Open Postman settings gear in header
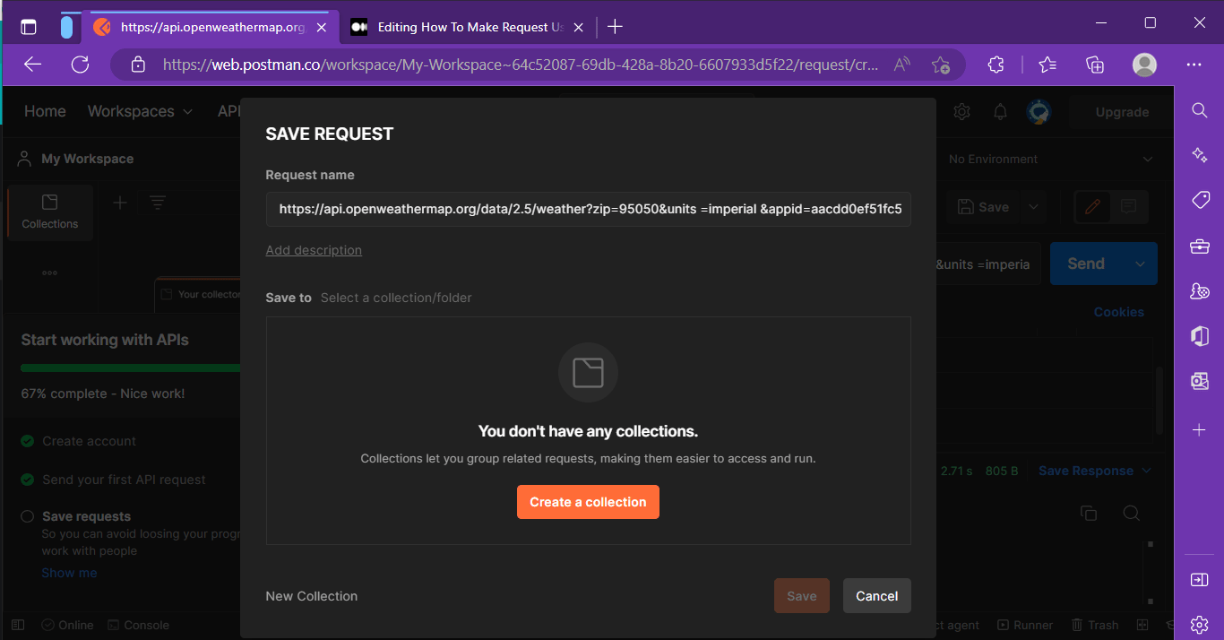This screenshot has width=1224, height=640. coord(962,112)
